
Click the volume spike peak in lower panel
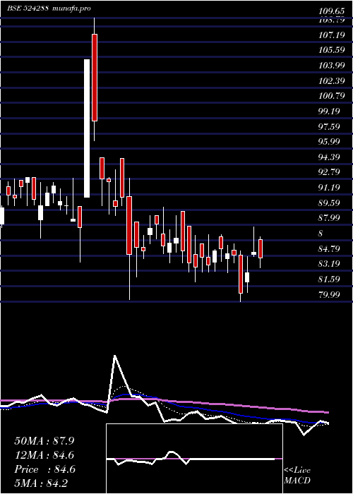114,356
